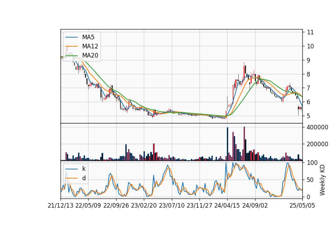Click the KD axis value 0
Image resolution: width=336 pixels, height=242 pixels.
coord(309,197)
